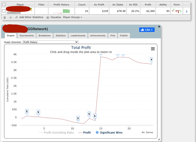
Task: Click the Visualize link
Action: tap(56, 17)
